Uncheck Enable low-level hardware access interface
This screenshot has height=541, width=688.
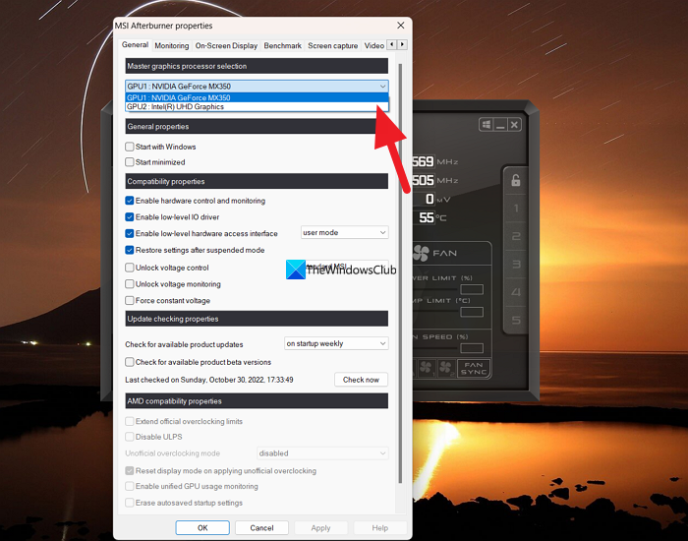tap(130, 234)
